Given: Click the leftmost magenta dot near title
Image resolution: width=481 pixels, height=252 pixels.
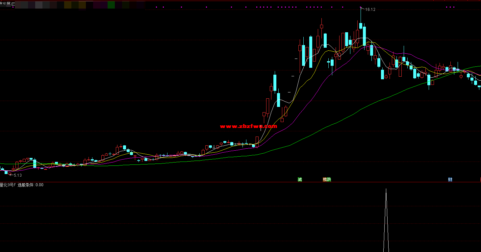Looking at the screenshot, I should [13, 7].
